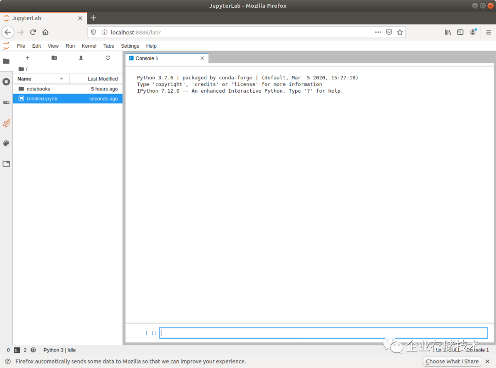
Task: Open the File menu
Action: [21, 46]
